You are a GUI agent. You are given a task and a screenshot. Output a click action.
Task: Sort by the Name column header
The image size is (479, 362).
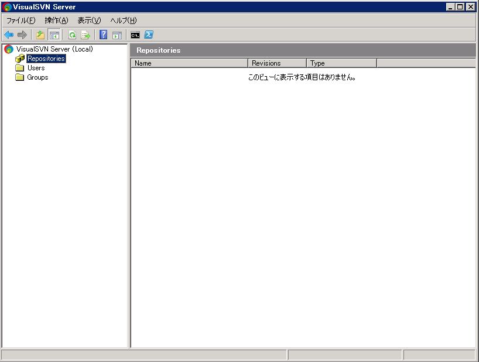click(x=189, y=63)
